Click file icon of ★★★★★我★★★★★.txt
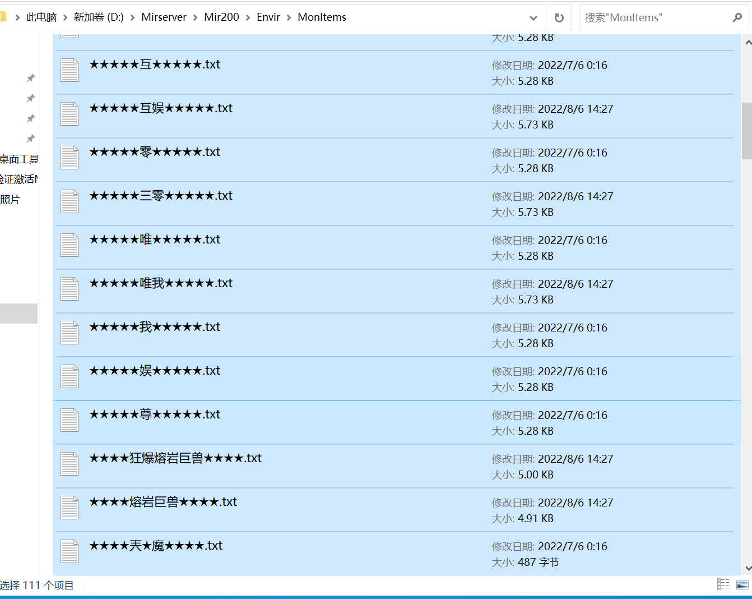This screenshot has height=599, width=752. pyautogui.click(x=69, y=333)
